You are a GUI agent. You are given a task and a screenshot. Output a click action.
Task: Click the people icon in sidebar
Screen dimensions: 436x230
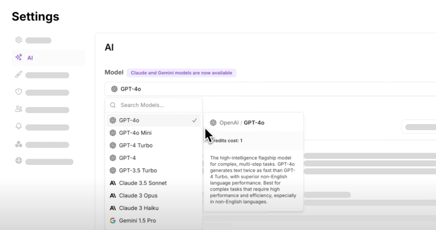(19, 109)
